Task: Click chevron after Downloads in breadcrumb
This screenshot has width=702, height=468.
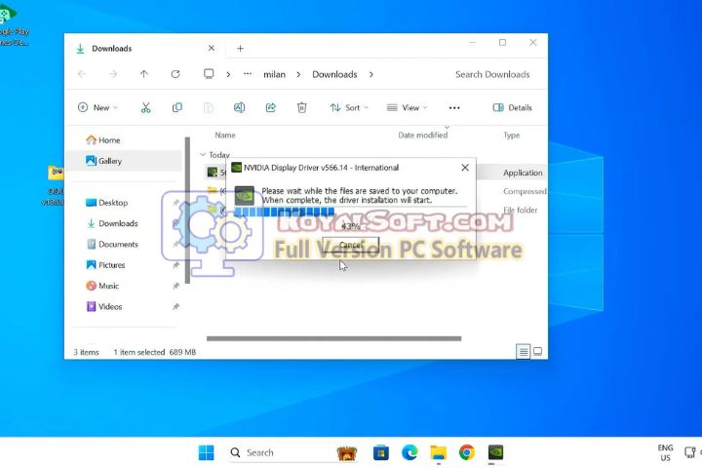Action: point(371,74)
